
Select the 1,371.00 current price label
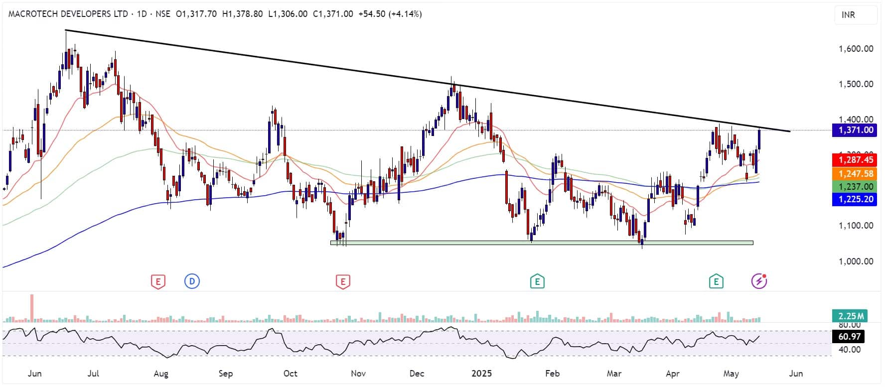point(854,130)
